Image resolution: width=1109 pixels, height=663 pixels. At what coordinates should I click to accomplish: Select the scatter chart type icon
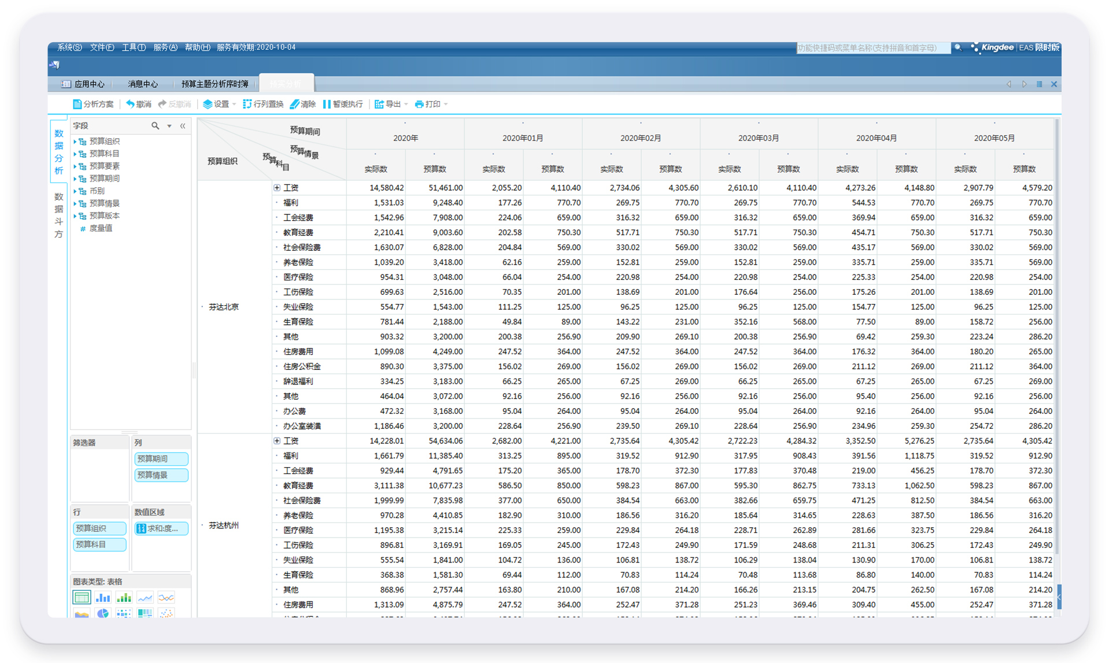click(x=166, y=613)
